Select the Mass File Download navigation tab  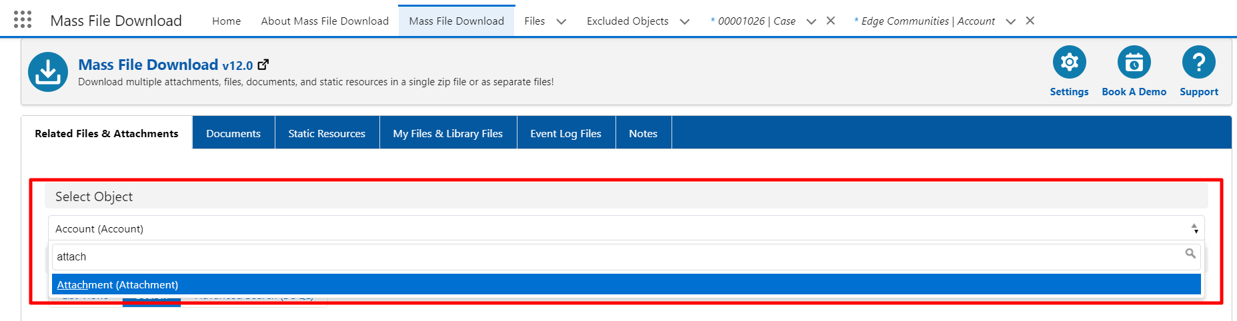coord(457,21)
